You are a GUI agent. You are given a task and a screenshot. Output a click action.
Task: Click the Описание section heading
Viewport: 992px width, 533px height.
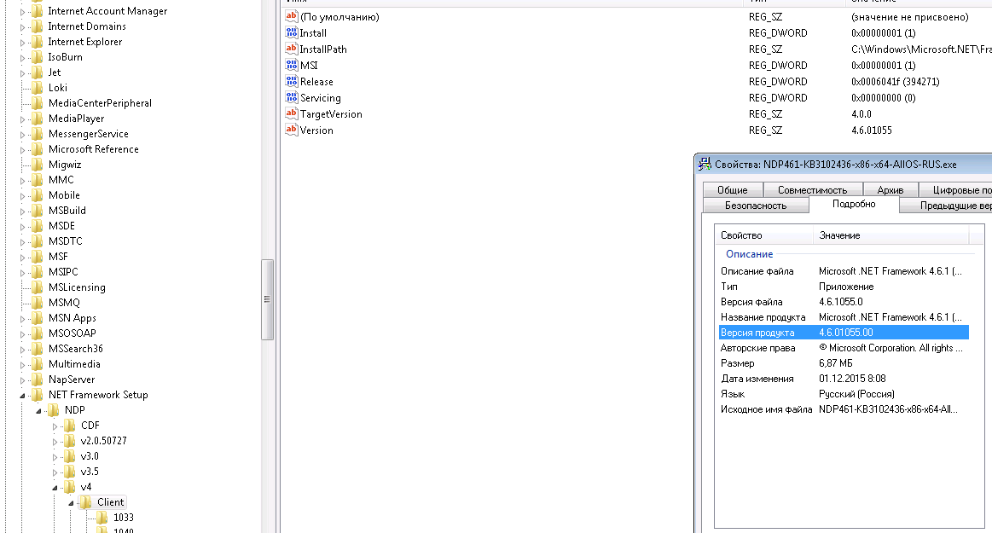click(749, 254)
